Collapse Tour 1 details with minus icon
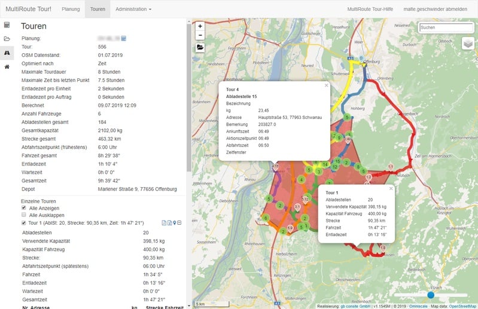The width and height of the screenshot is (478, 309). click(x=180, y=223)
